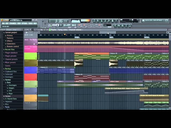
Task: Open the FILE menu
Action: coord(3,23)
